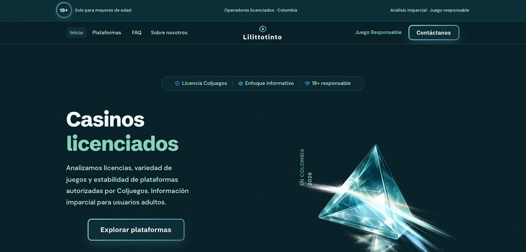Click the 18+ age badge icon
526x252 pixels.
(64, 10)
